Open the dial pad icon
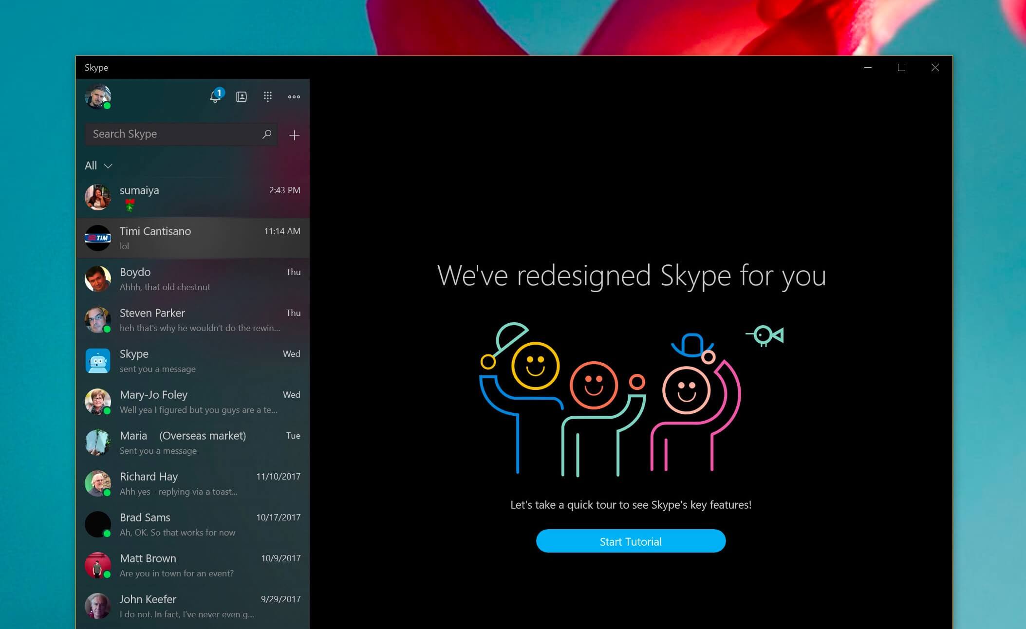Screen dimensions: 1026x629 [268, 97]
